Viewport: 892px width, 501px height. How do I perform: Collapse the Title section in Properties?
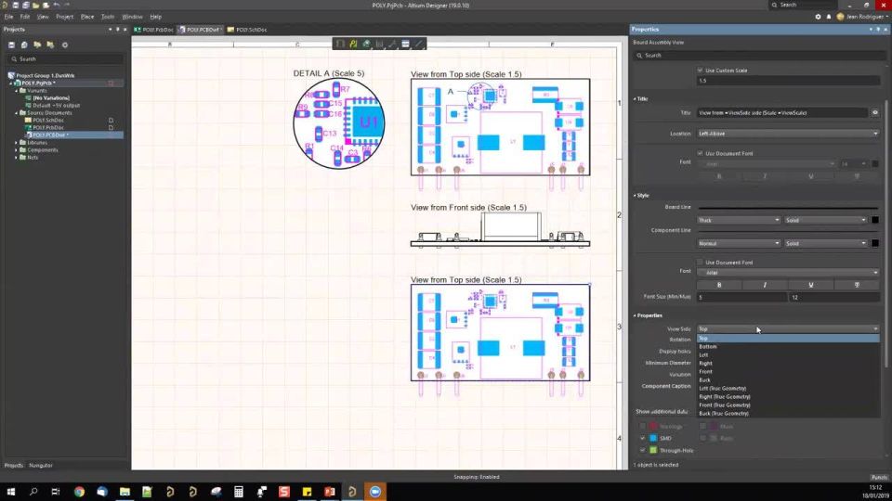[635, 99]
